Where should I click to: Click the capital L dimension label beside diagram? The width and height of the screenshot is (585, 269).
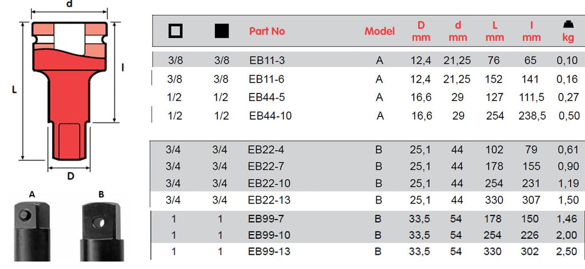(x=14, y=90)
